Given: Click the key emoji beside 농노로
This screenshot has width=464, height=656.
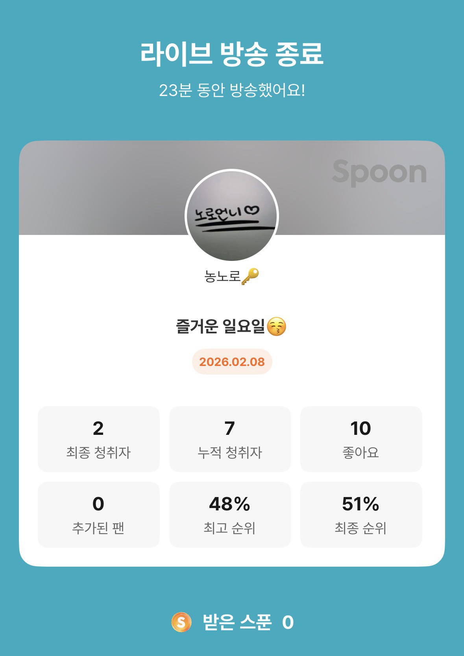Looking at the screenshot, I should (x=250, y=276).
